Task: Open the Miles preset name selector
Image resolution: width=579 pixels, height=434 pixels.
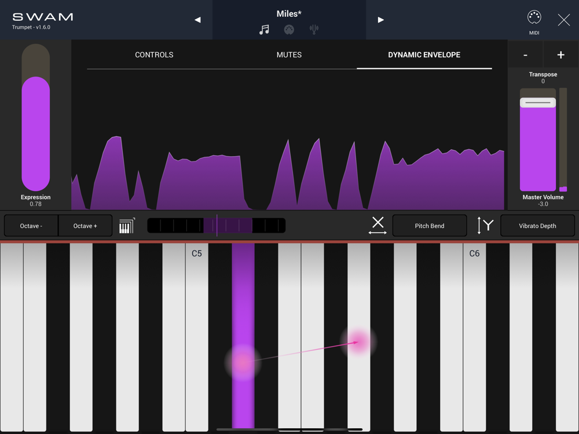Action: pyautogui.click(x=289, y=14)
